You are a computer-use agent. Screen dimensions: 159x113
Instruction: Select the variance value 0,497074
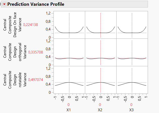(x=35, y=80)
